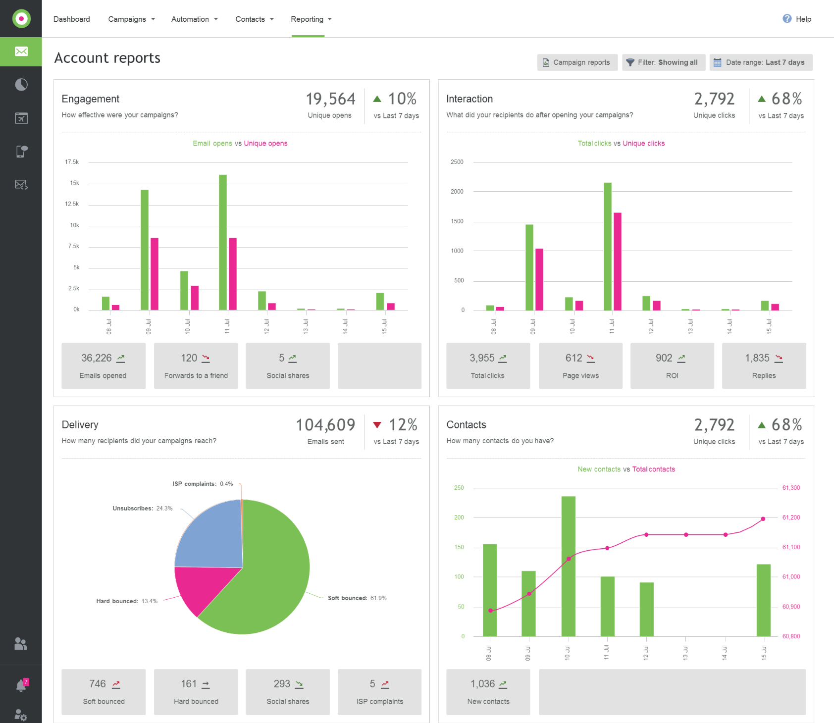Click the Campaign reports document icon
Screen dimensions: 834x723
tap(546, 62)
